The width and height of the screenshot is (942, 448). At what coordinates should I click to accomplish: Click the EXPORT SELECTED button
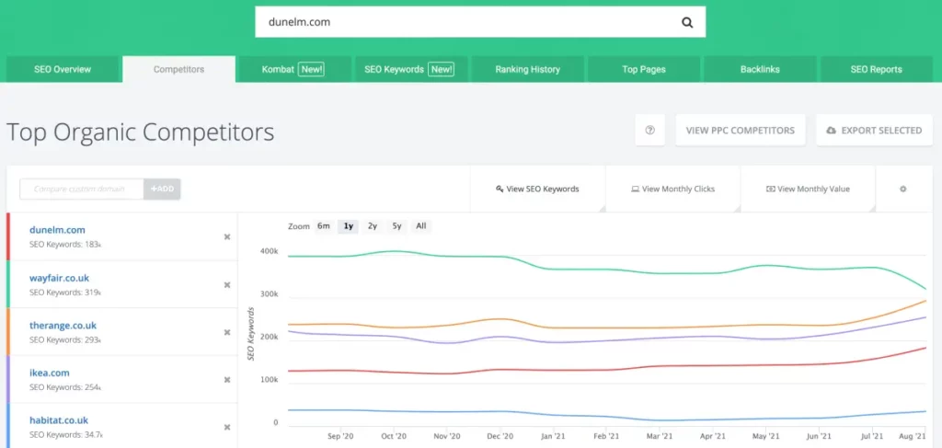tap(874, 131)
